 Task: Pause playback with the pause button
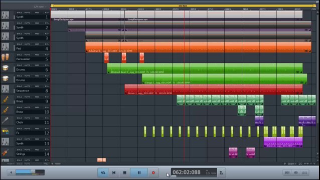pyautogui.click(x=139, y=172)
